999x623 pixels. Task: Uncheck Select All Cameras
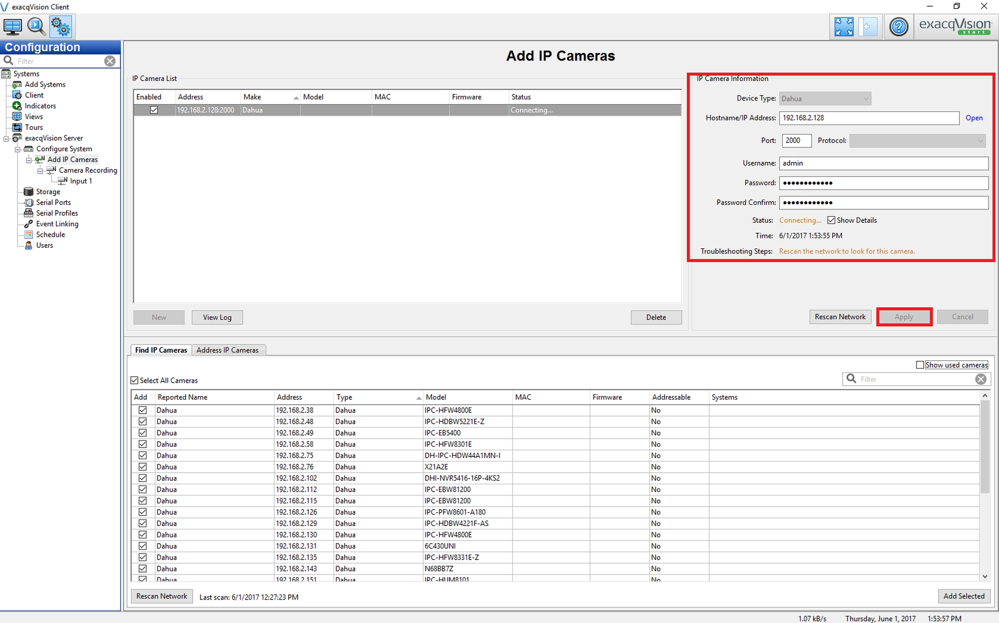(x=134, y=381)
